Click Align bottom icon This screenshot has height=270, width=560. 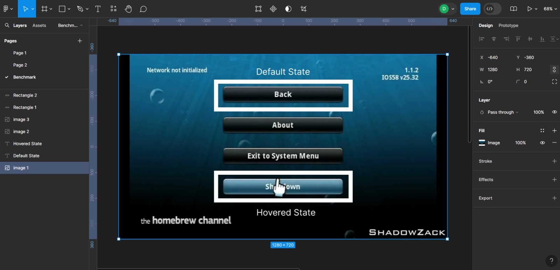[x=542, y=39]
